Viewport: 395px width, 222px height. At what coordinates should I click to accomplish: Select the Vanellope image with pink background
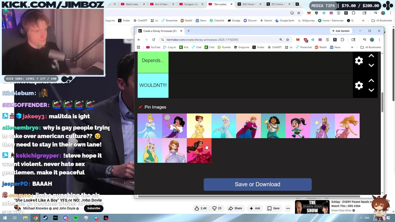pyautogui.click(x=298, y=126)
